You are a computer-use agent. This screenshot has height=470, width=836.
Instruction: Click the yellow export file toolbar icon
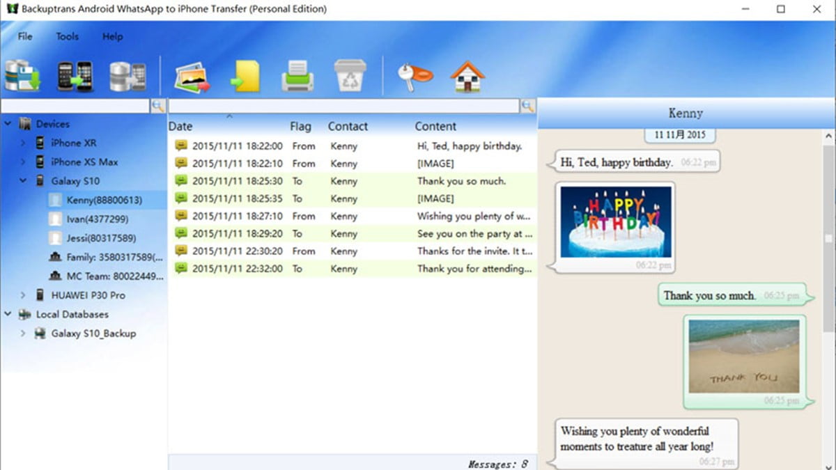(x=245, y=76)
